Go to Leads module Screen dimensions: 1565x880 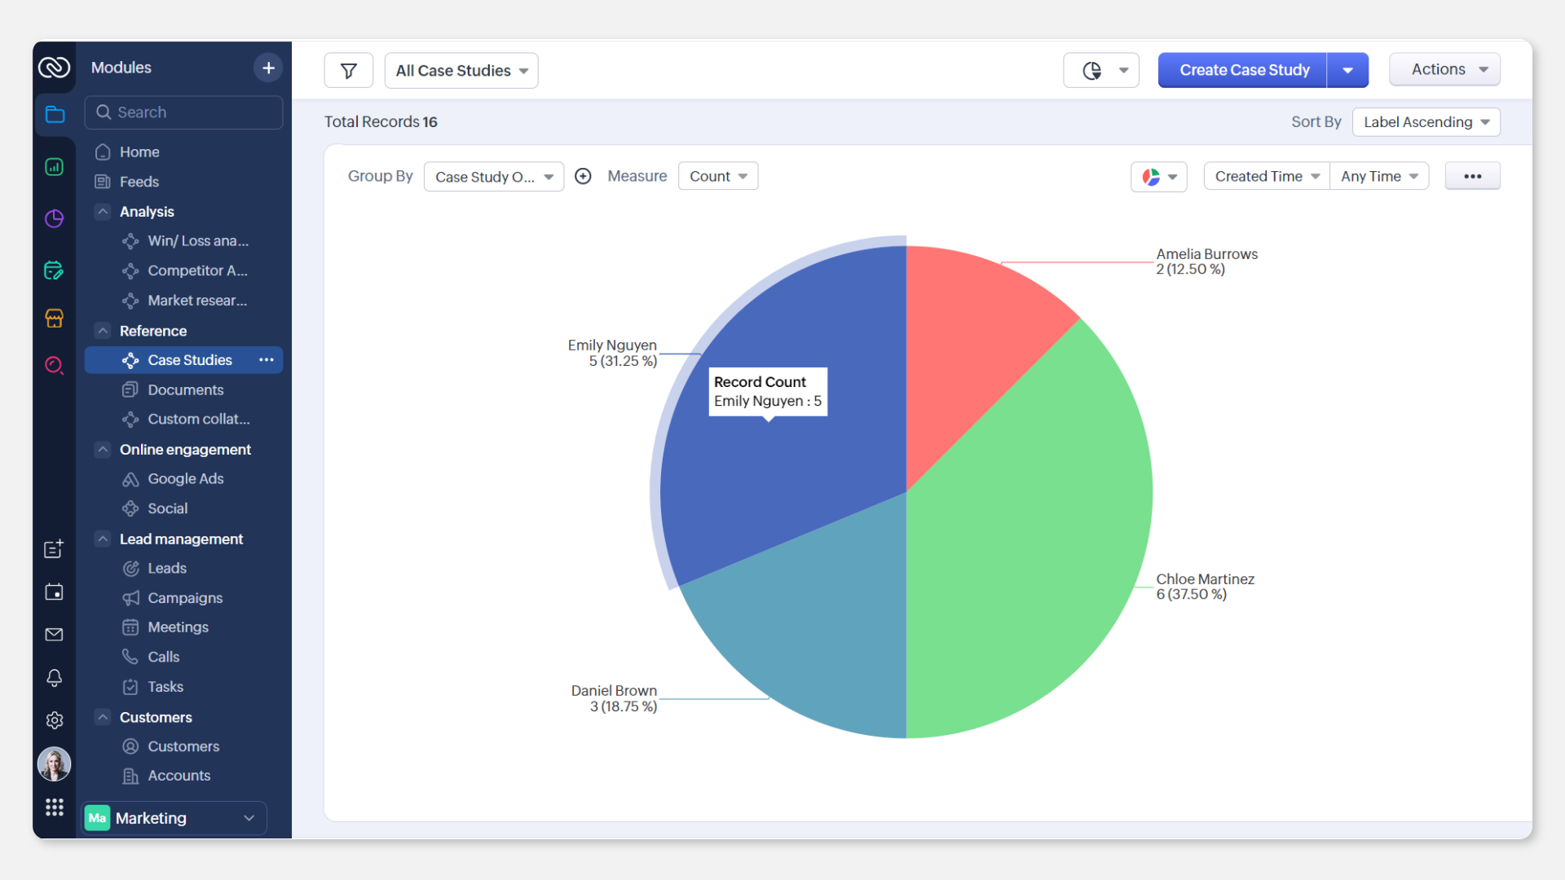point(167,568)
